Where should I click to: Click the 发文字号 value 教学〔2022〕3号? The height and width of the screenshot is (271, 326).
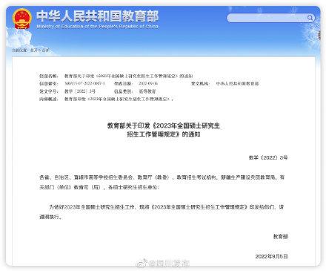point(80,91)
